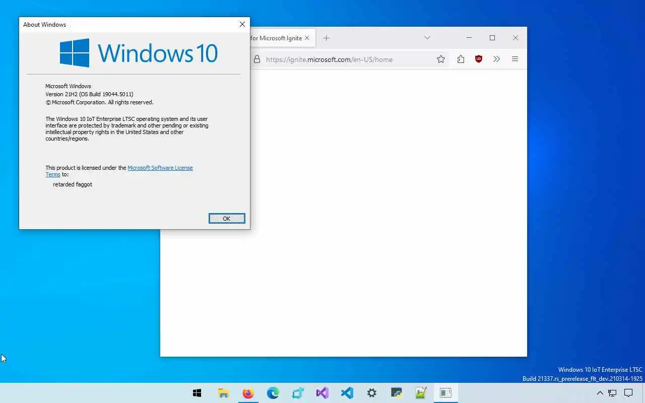
Task: Open the browser hamburger application menu
Action: coord(515,59)
